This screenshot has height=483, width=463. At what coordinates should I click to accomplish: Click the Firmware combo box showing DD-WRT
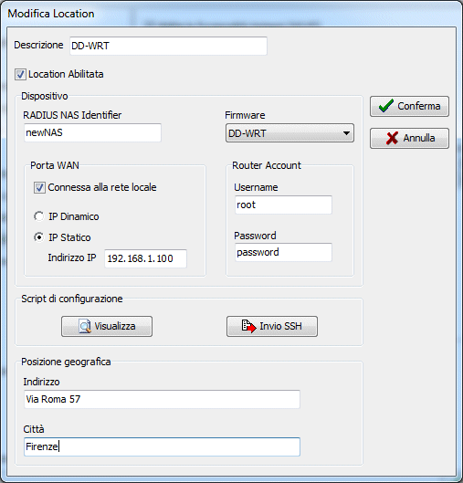[x=289, y=133]
